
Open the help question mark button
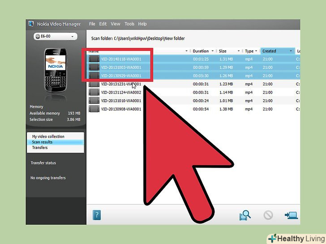click(x=97, y=215)
